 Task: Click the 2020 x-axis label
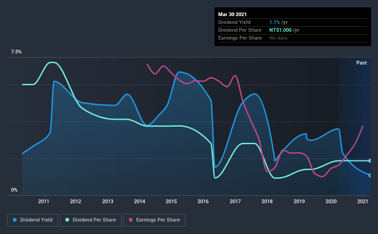coord(331,201)
